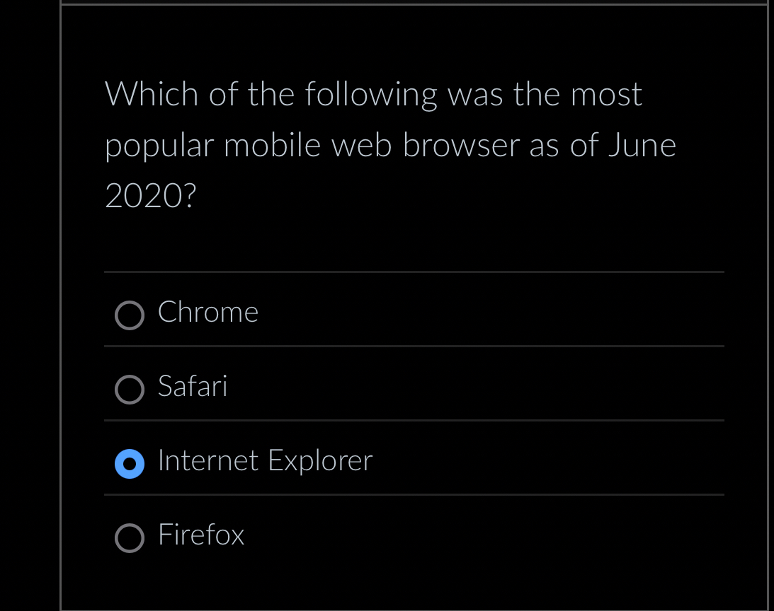Click the divider line above the Chrome option

414,272
